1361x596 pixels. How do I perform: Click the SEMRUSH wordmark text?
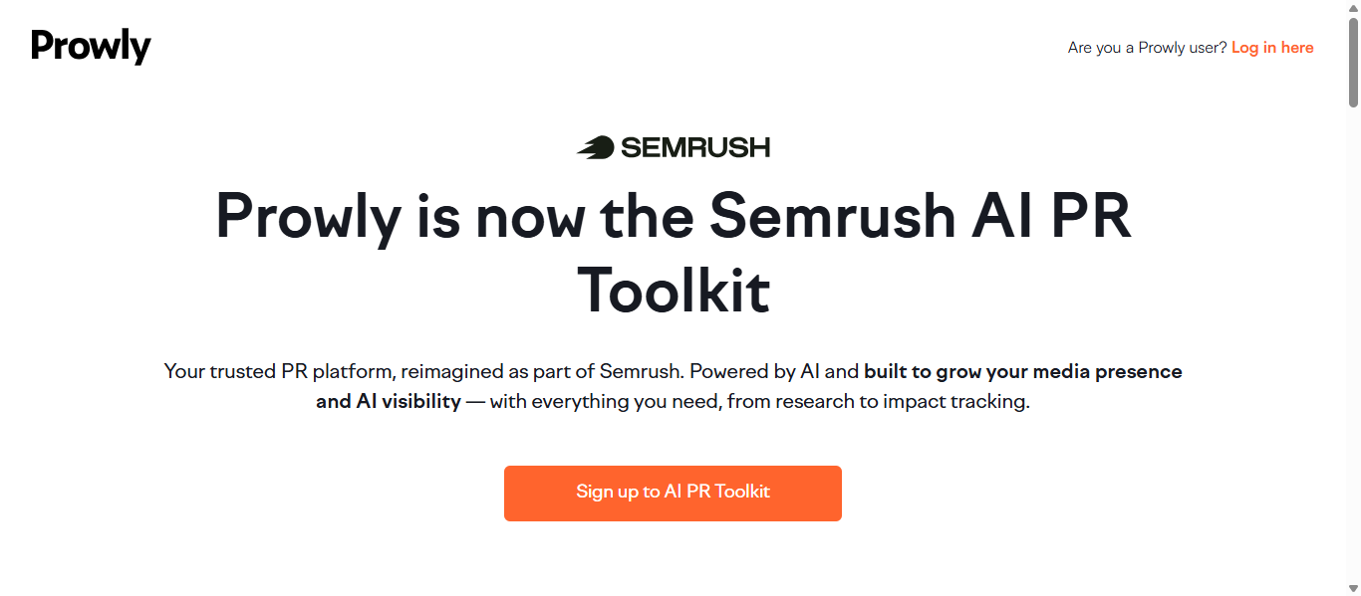694,147
